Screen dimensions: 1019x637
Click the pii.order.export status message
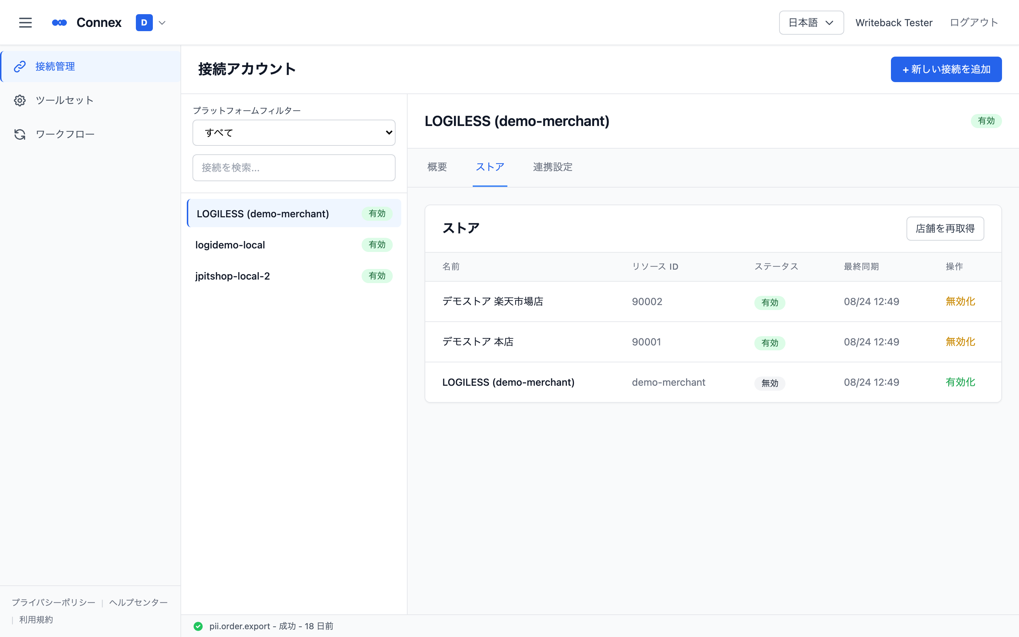pyautogui.click(x=271, y=626)
